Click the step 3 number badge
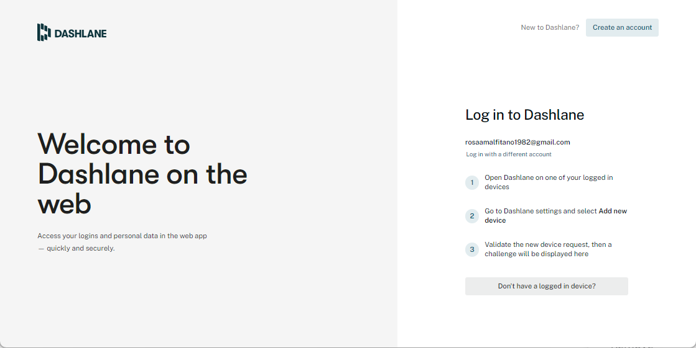This screenshot has width=696, height=348. coord(472,249)
